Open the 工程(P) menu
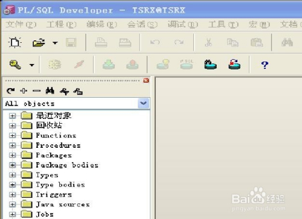This screenshot has width=302, height=219. pos(62,25)
